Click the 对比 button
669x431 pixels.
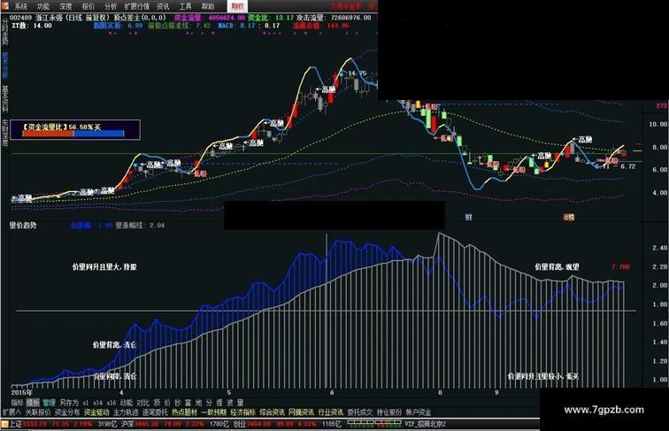[143, 403]
